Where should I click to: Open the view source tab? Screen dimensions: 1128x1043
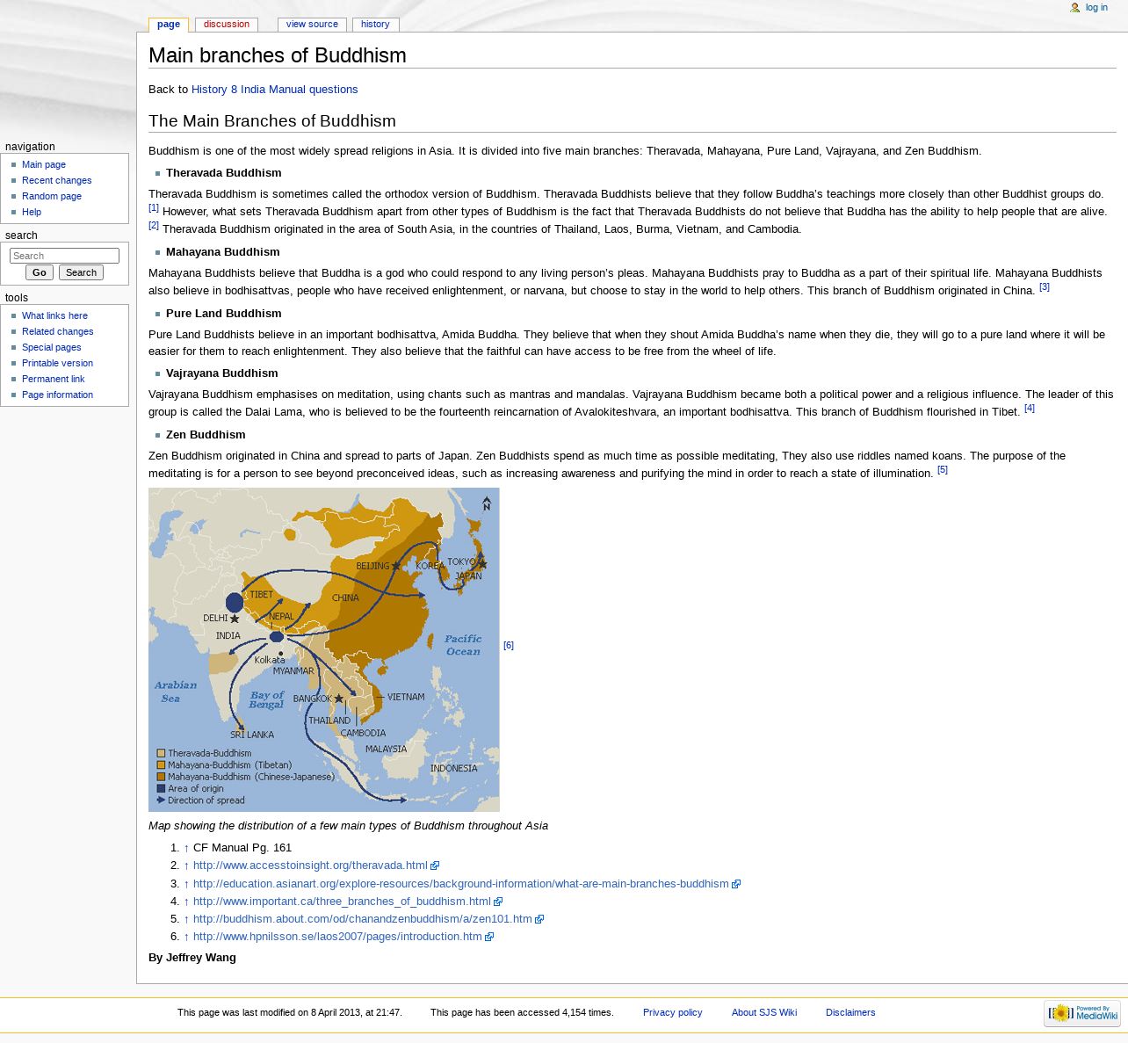coord(312,25)
